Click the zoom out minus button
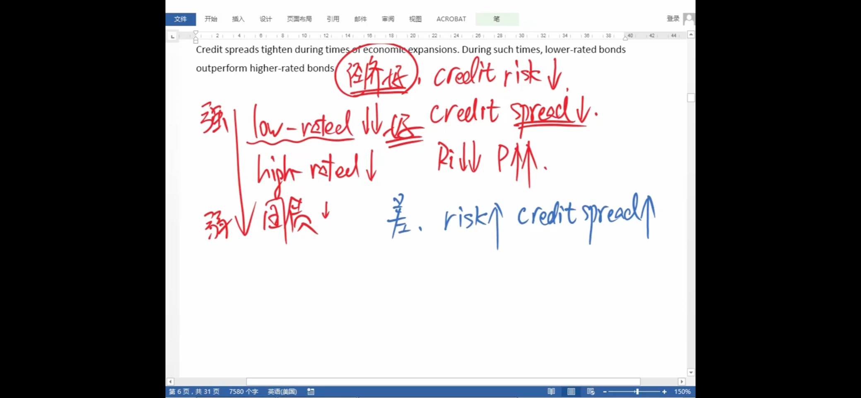This screenshot has width=861, height=398. [605, 392]
